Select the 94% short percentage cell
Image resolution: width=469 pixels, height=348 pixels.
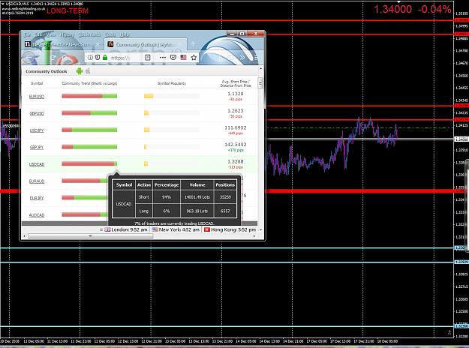(x=167, y=197)
